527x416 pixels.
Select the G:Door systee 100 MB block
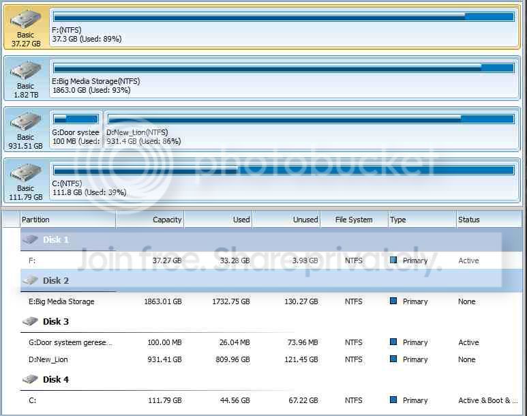pos(76,130)
